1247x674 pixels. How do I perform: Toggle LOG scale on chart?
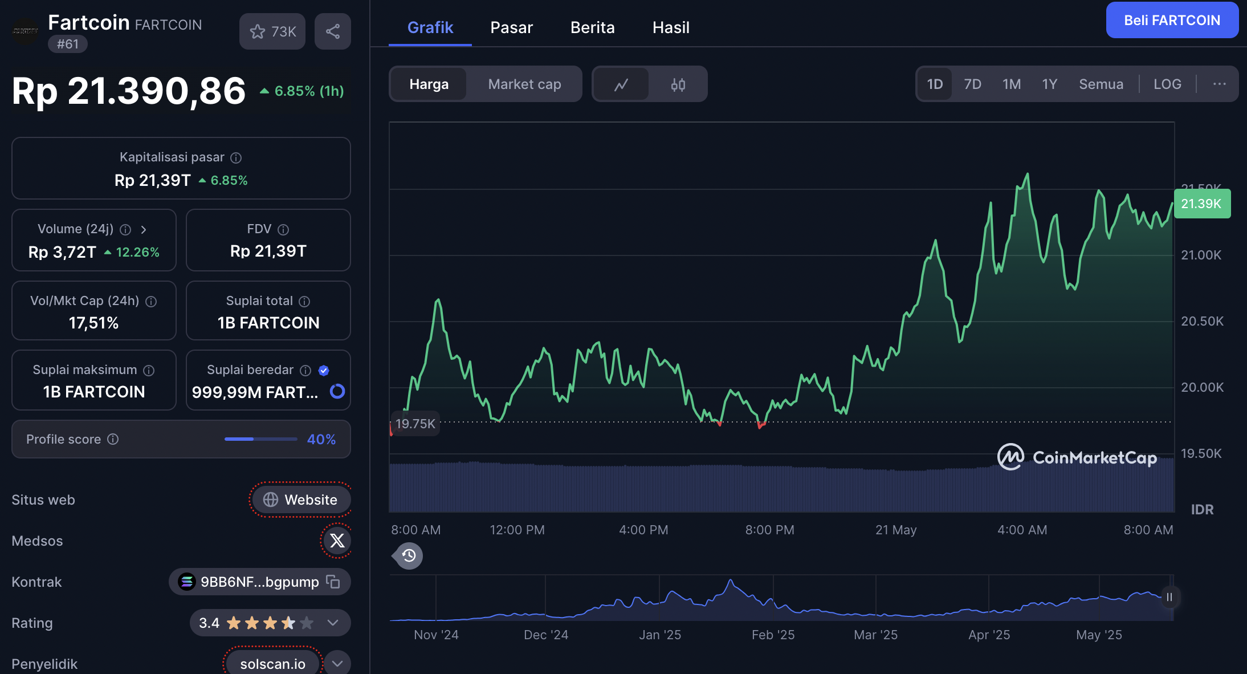pyautogui.click(x=1167, y=84)
